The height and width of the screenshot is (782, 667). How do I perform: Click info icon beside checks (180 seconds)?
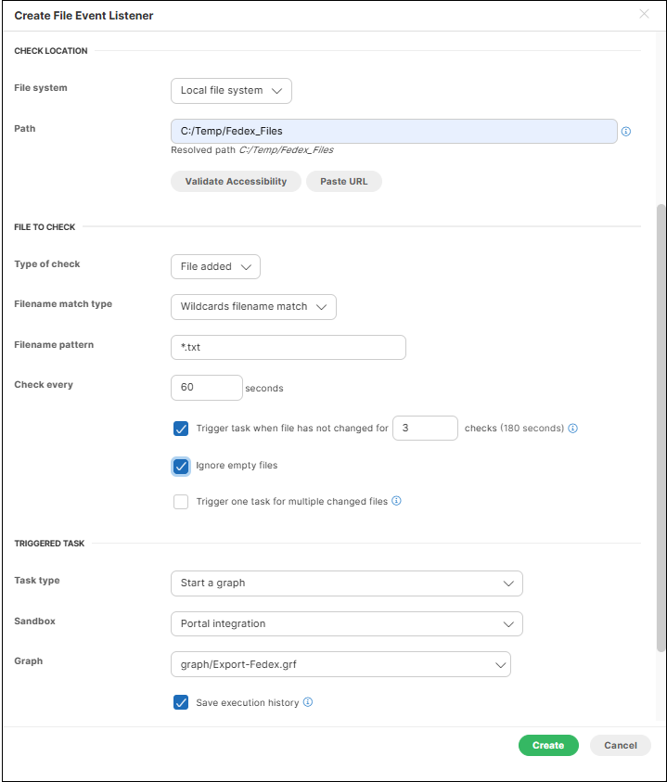tap(572, 429)
